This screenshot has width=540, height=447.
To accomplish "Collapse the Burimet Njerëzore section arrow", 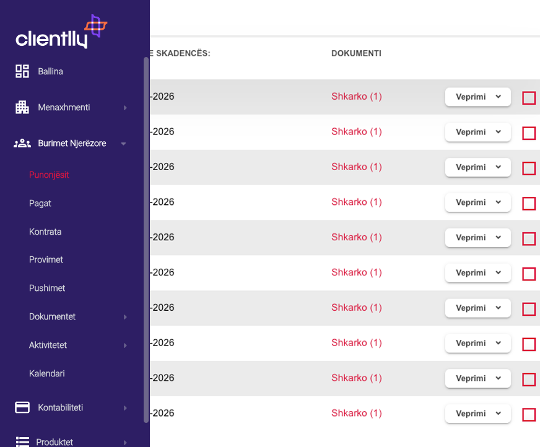I will (124, 144).
